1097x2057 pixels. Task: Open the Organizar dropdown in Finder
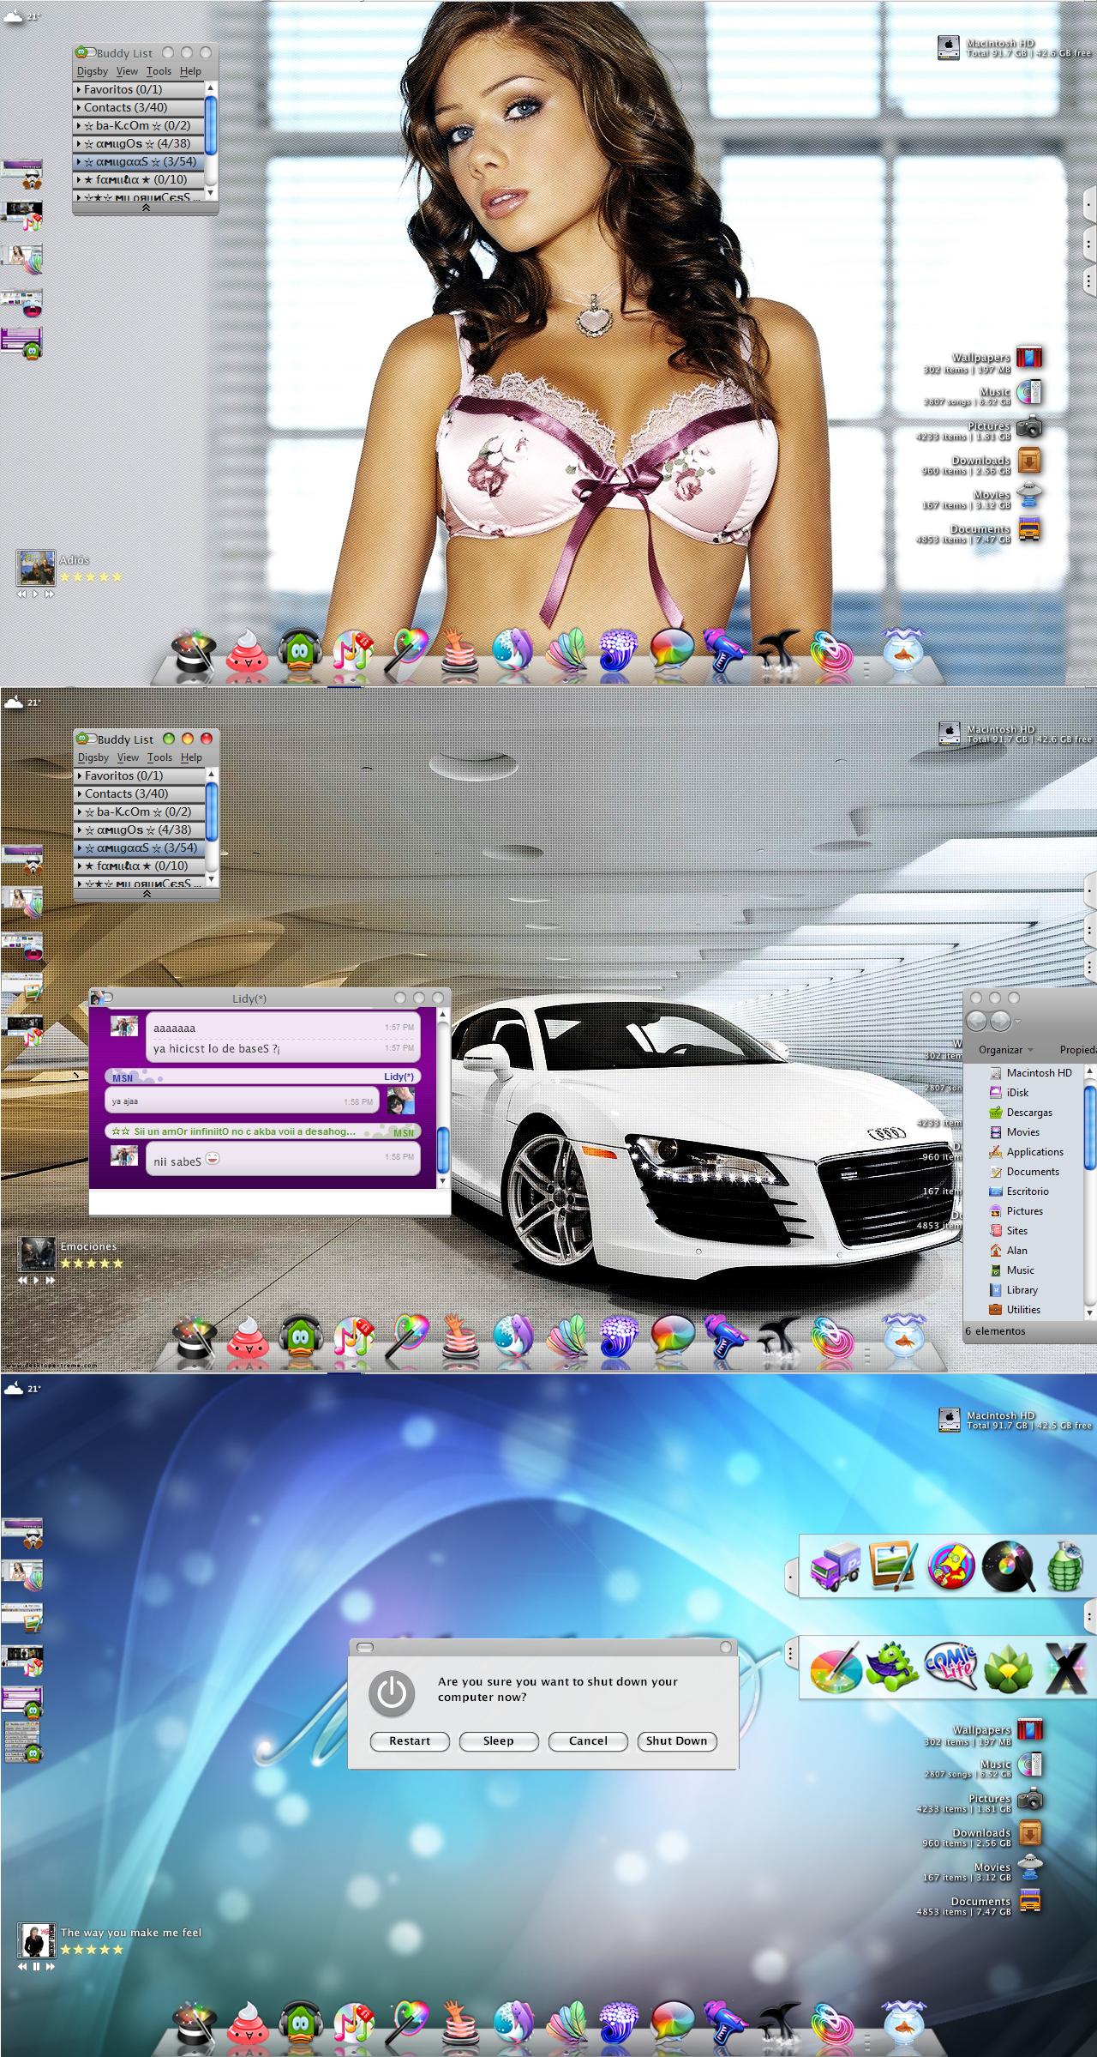(1006, 1049)
